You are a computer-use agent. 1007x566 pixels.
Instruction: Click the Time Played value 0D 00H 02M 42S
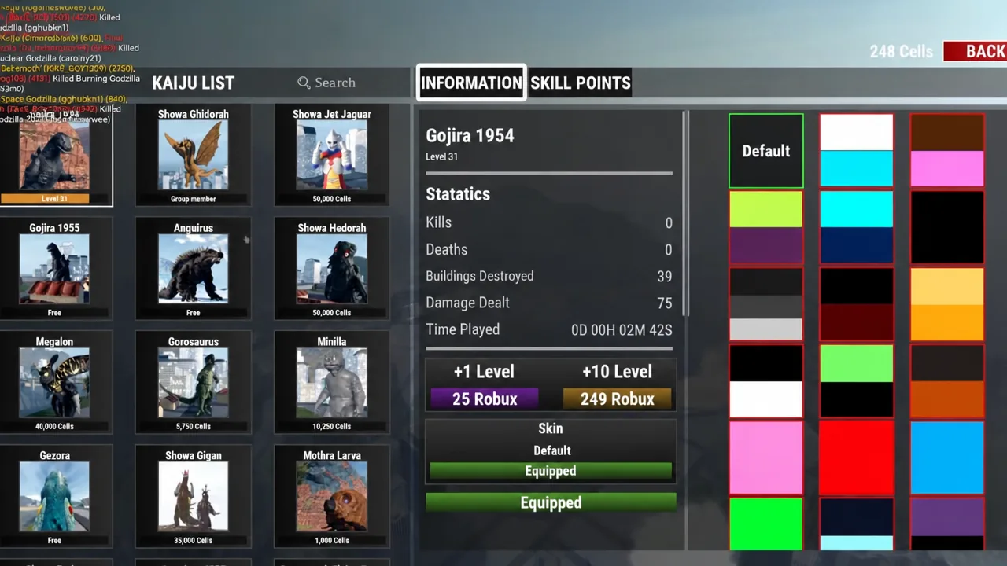(x=622, y=330)
